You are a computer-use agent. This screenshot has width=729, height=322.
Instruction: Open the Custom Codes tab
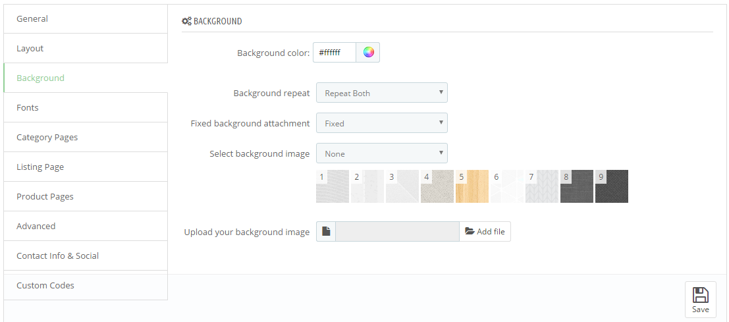[x=86, y=285]
